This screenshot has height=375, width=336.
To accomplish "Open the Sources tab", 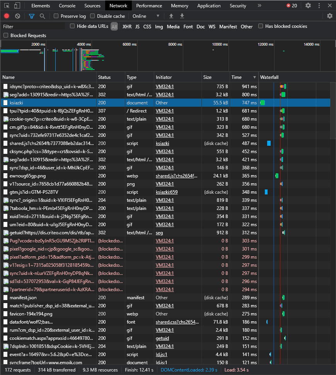I will coord(92,5).
